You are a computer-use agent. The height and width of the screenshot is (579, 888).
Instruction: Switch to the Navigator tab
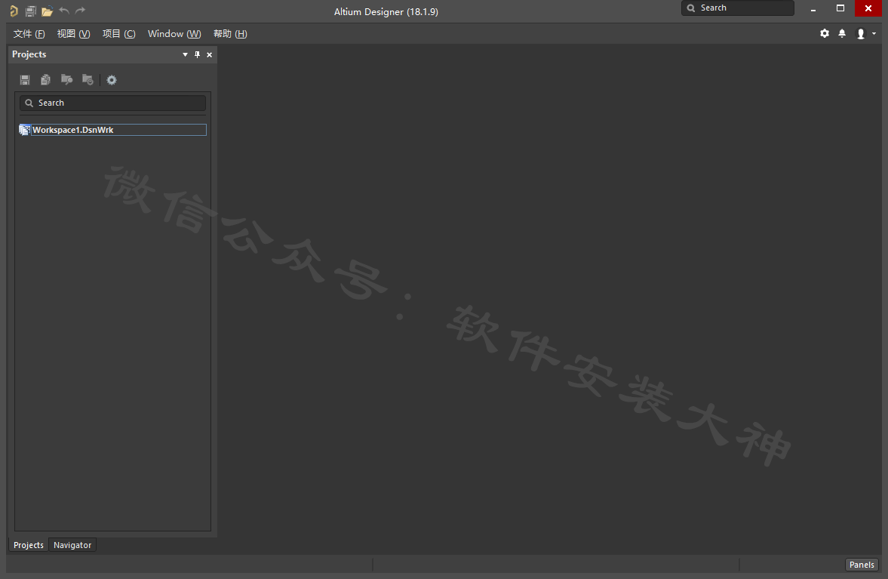tap(72, 545)
